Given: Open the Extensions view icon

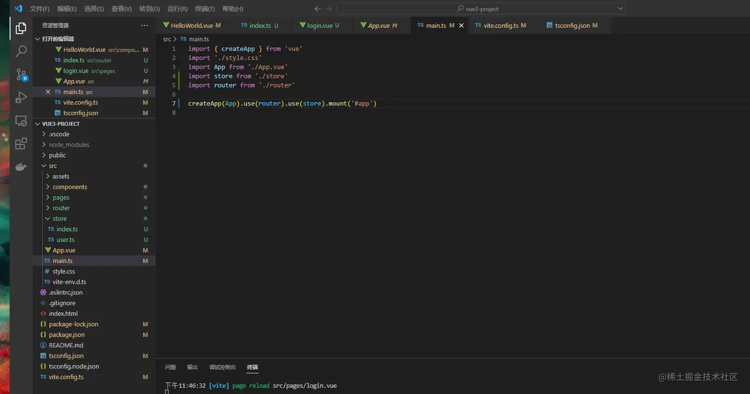Looking at the screenshot, I should 21,144.
